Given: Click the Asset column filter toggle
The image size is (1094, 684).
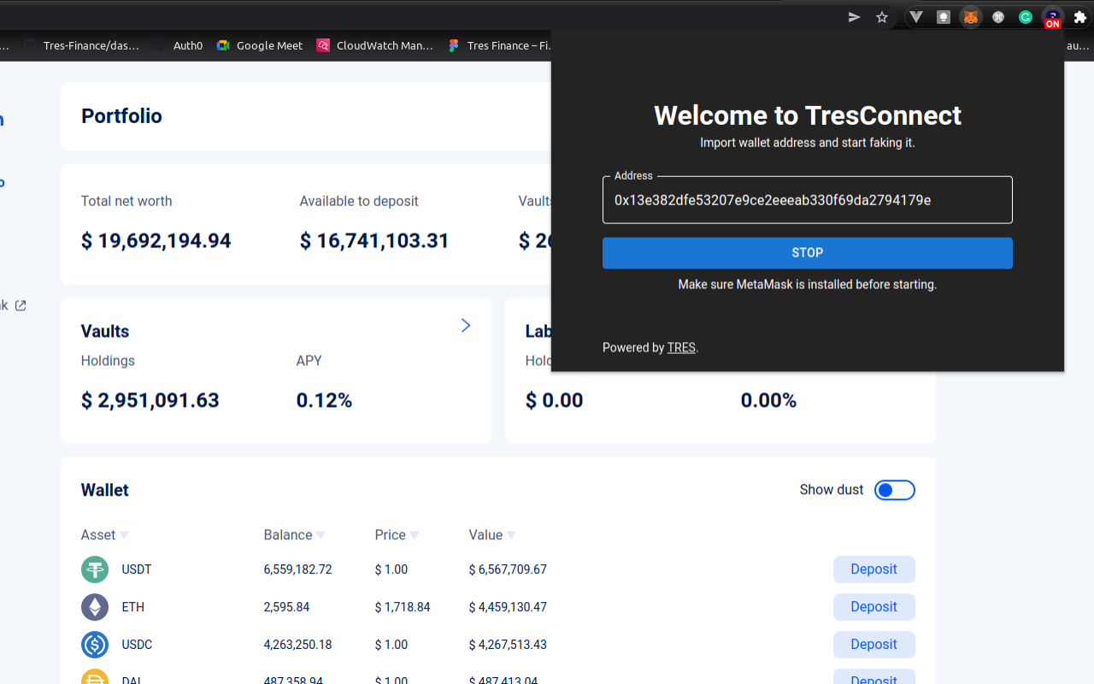Looking at the screenshot, I should (124, 535).
